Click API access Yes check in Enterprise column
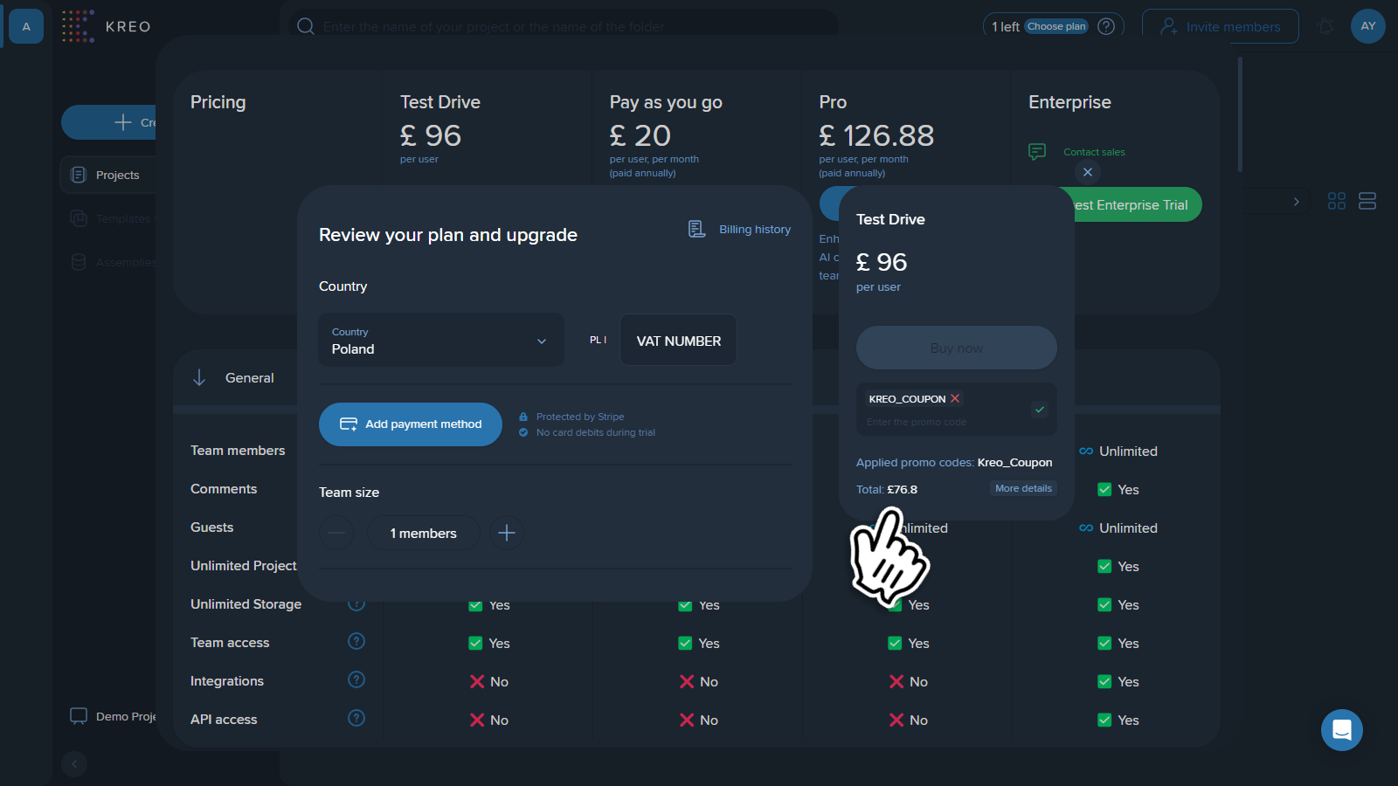This screenshot has width=1398, height=786. click(x=1104, y=720)
